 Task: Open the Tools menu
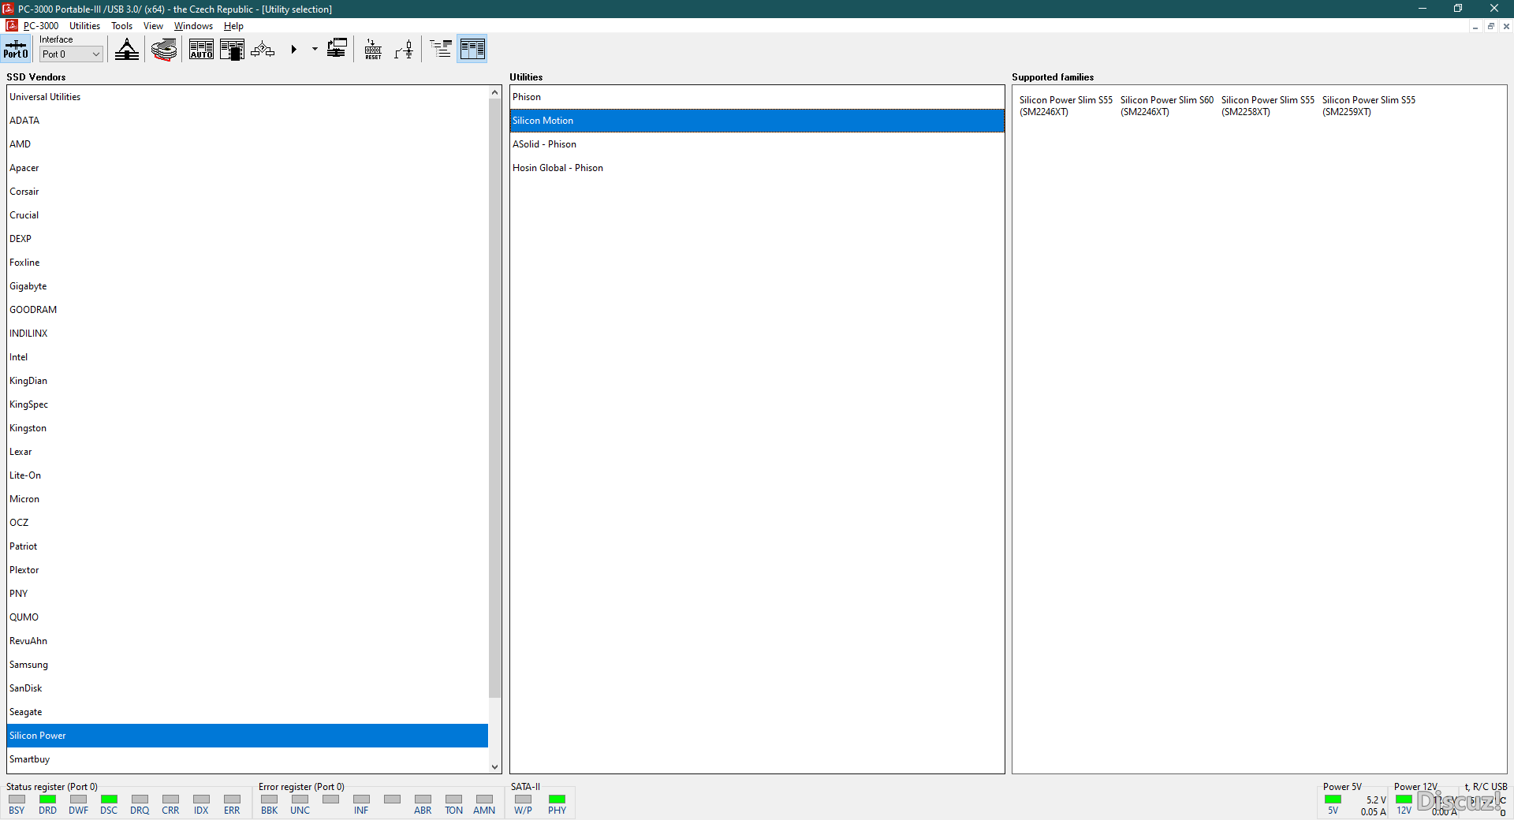click(121, 26)
